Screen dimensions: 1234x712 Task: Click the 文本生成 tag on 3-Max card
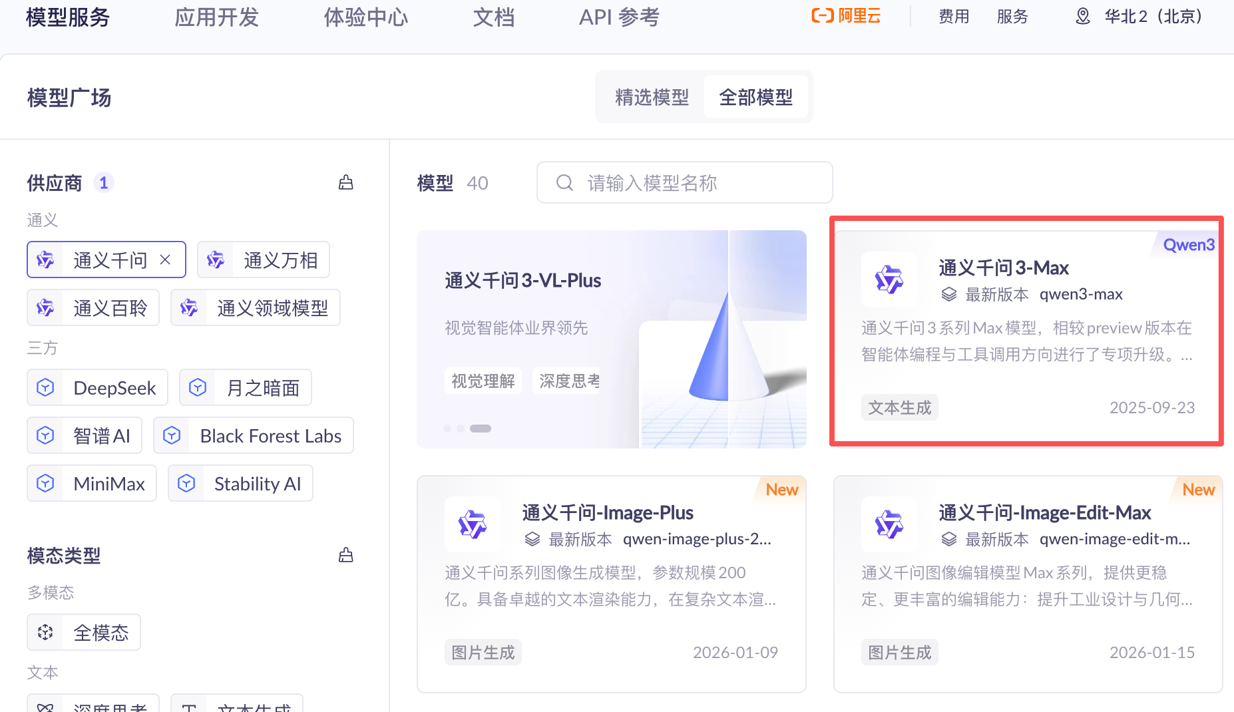pyautogui.click(x=900, y=407)
